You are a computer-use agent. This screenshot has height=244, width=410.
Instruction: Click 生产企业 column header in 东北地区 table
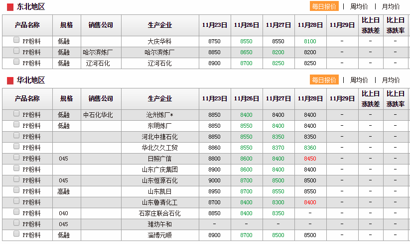tap(160, 25)
